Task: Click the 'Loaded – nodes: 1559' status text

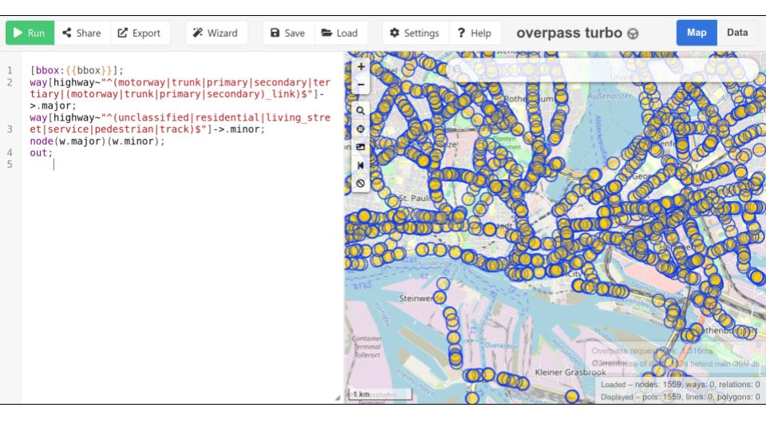Action: click(680, 385)
